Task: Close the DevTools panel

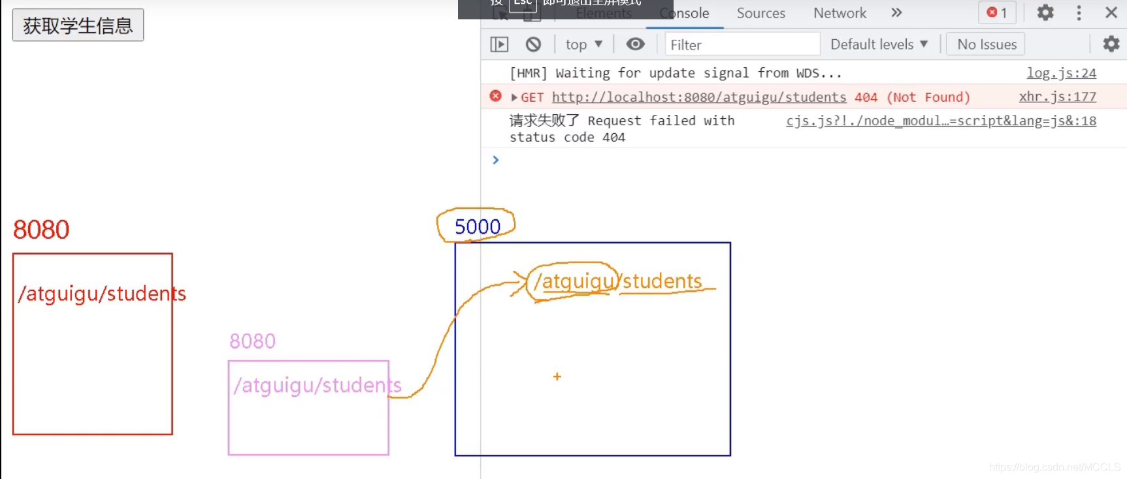Action: 1111,12
